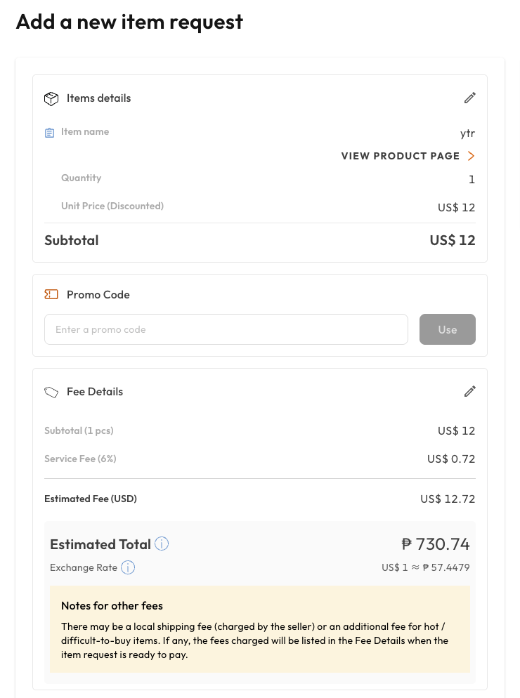Click the Use promo code button
Image resolution: width=520 pixels, height=698 pixels.
448,329
